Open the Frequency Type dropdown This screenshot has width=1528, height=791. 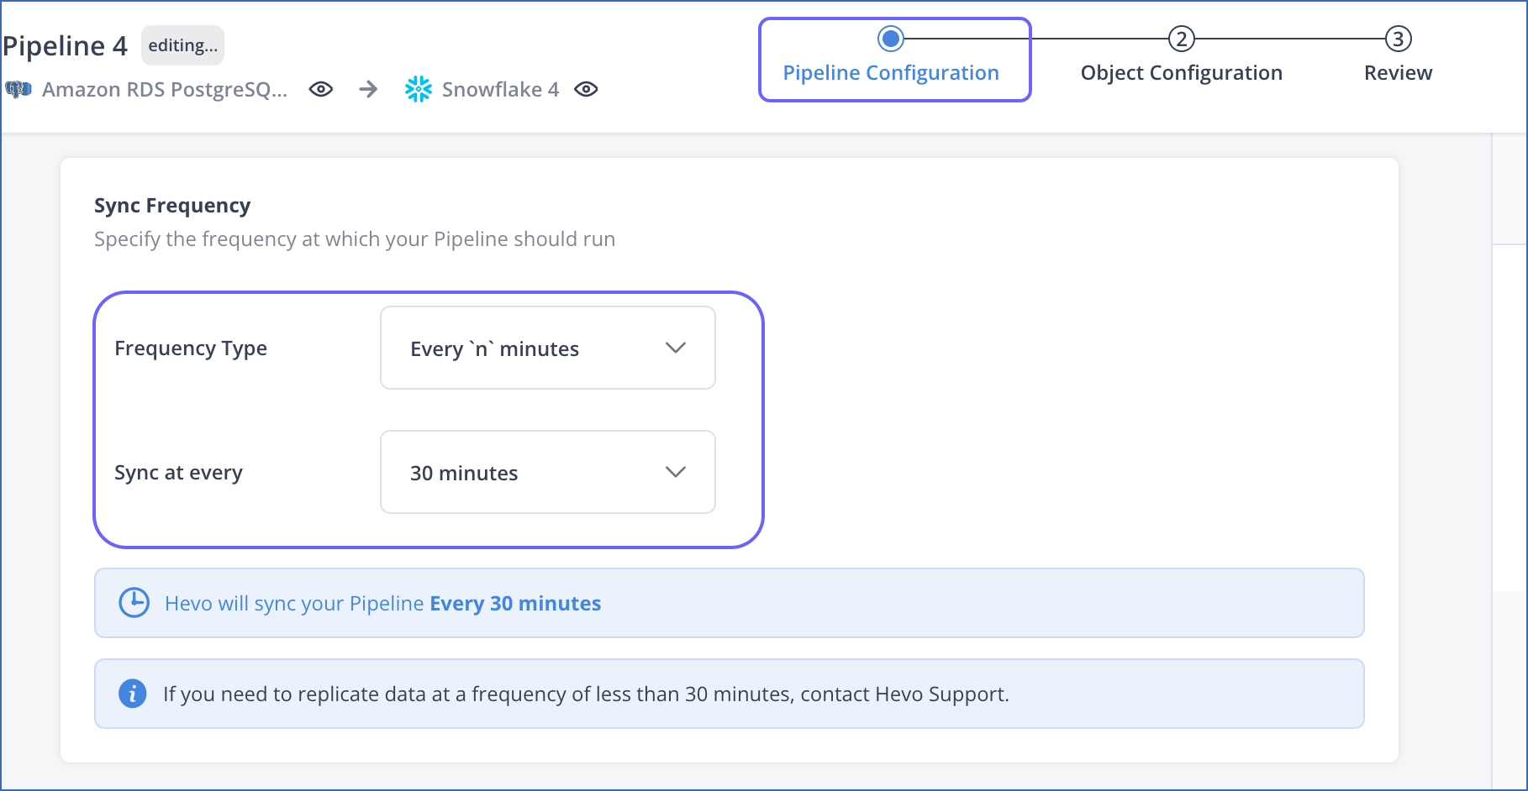click(x=547, y=348)
